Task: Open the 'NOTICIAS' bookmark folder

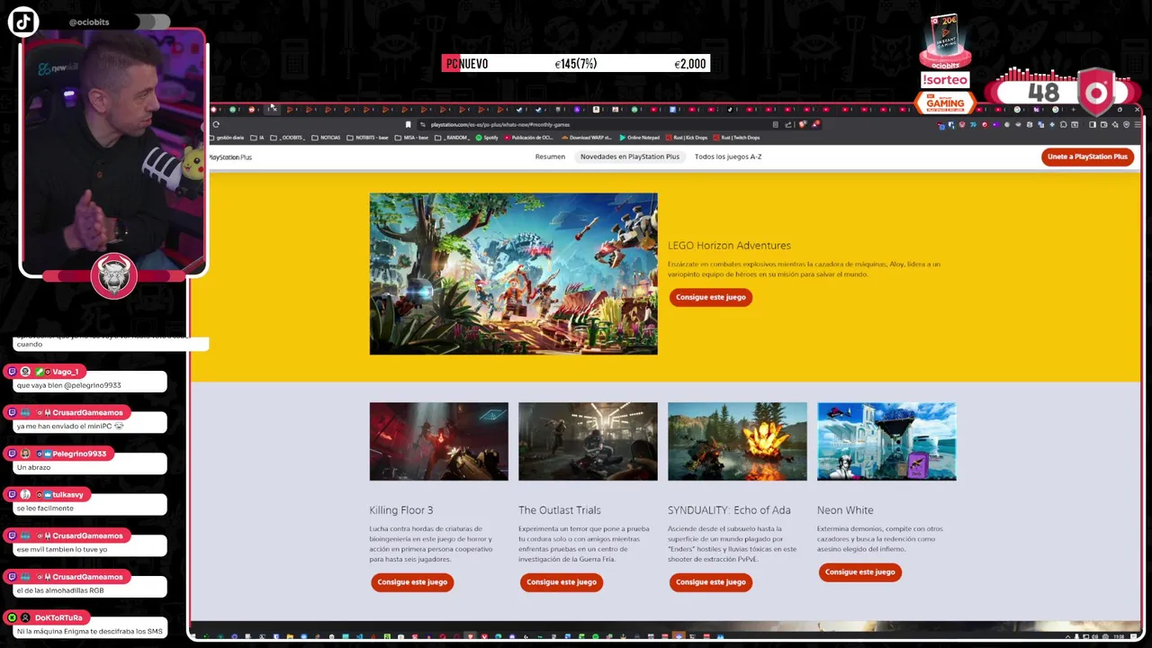Action: tap(326, 138)
